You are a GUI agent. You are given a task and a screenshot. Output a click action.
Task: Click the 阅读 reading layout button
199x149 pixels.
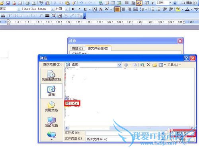pyautogui.click(x=189, y=3)
